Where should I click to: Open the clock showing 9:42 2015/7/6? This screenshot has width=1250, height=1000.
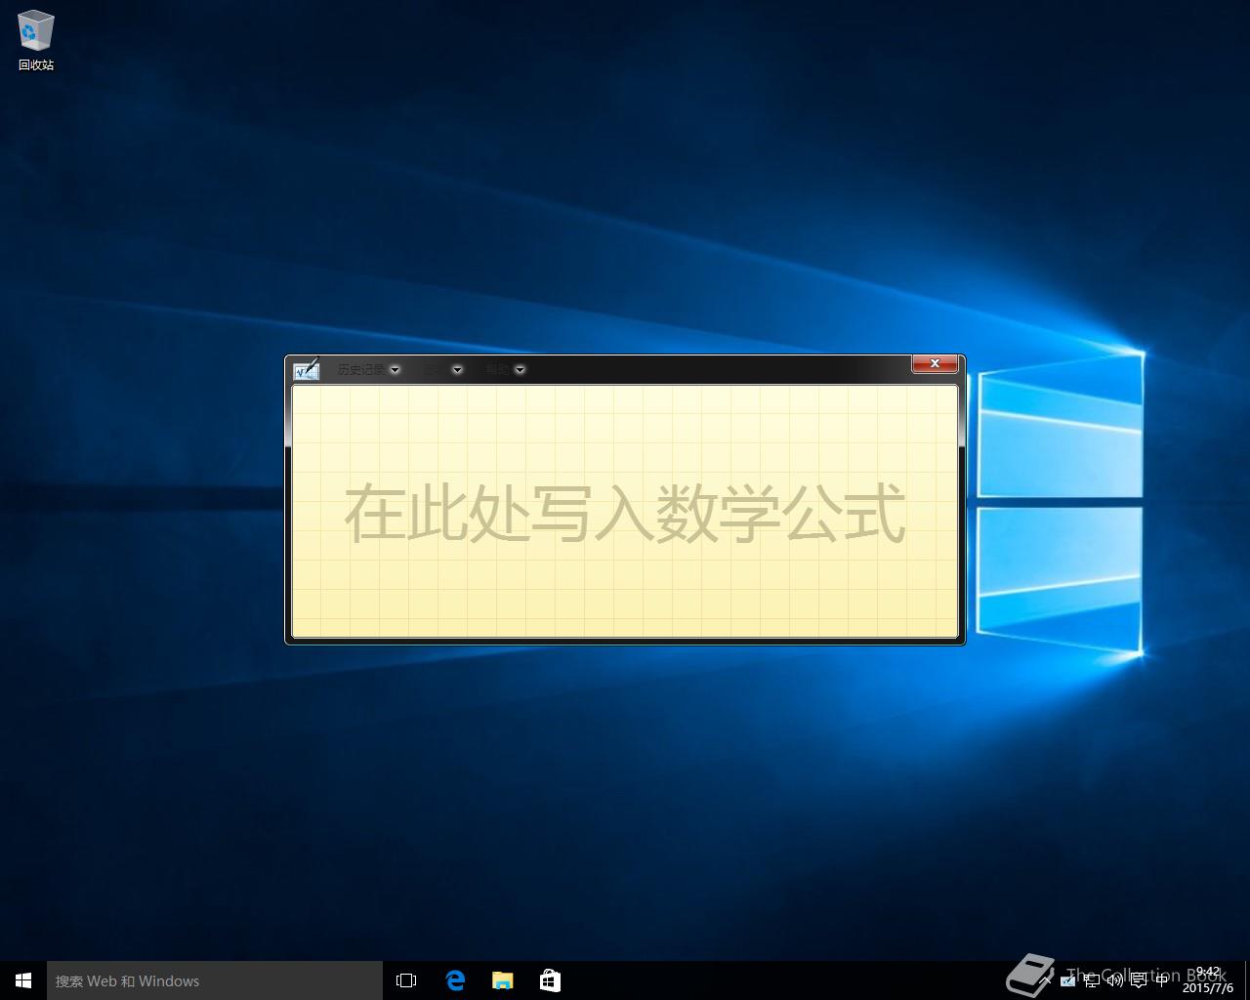[x=1208, y=980]
